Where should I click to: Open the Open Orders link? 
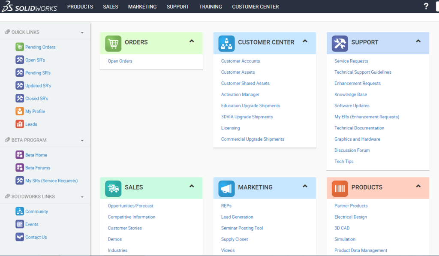point(120,61)
